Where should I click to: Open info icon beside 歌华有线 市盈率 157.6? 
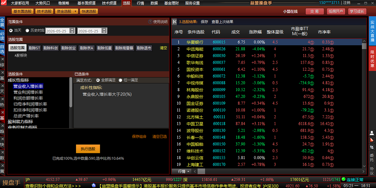tap(312, 63)
